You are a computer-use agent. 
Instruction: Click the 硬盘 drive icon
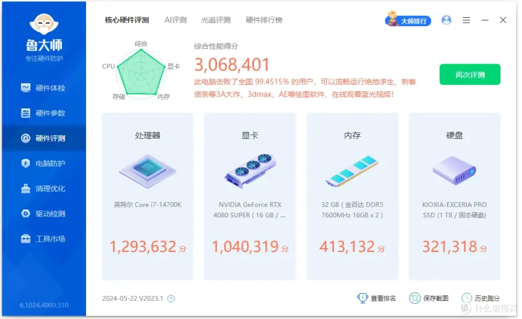(x=454, y=170)
